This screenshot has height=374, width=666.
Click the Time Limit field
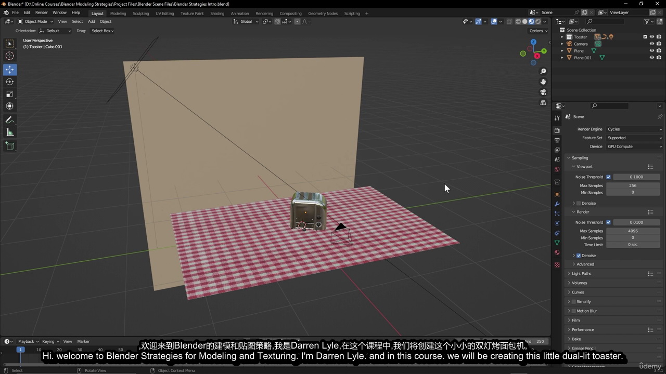[x=633, y=245]
